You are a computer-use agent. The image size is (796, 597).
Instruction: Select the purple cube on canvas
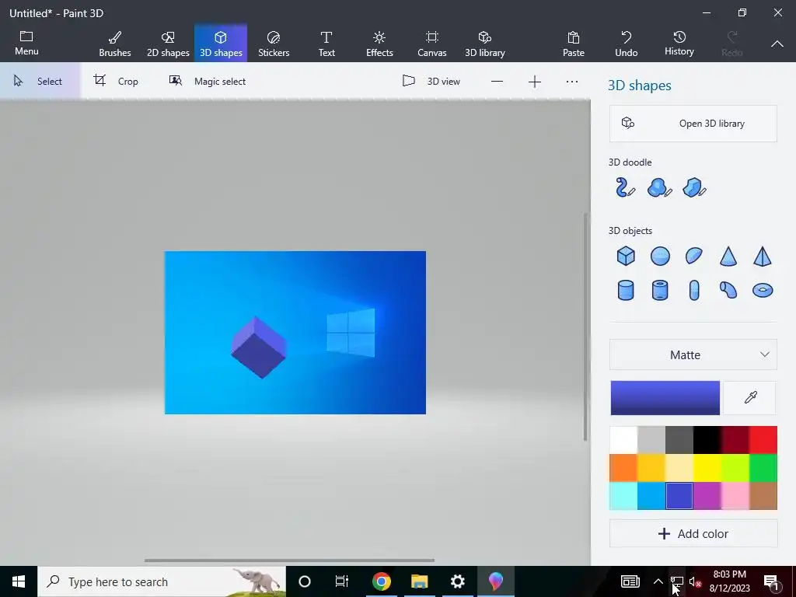click(258, 348)
